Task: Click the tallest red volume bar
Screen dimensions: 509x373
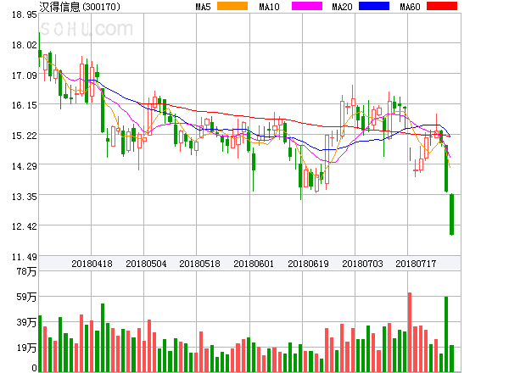Action: point(410,332)
